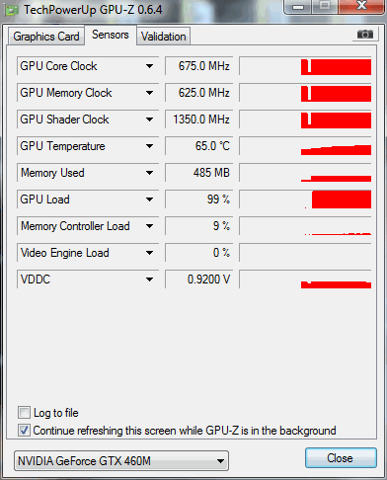Open the GPU Core Clock sensor dropdown

pyautogui.click(x=149, y=66)
